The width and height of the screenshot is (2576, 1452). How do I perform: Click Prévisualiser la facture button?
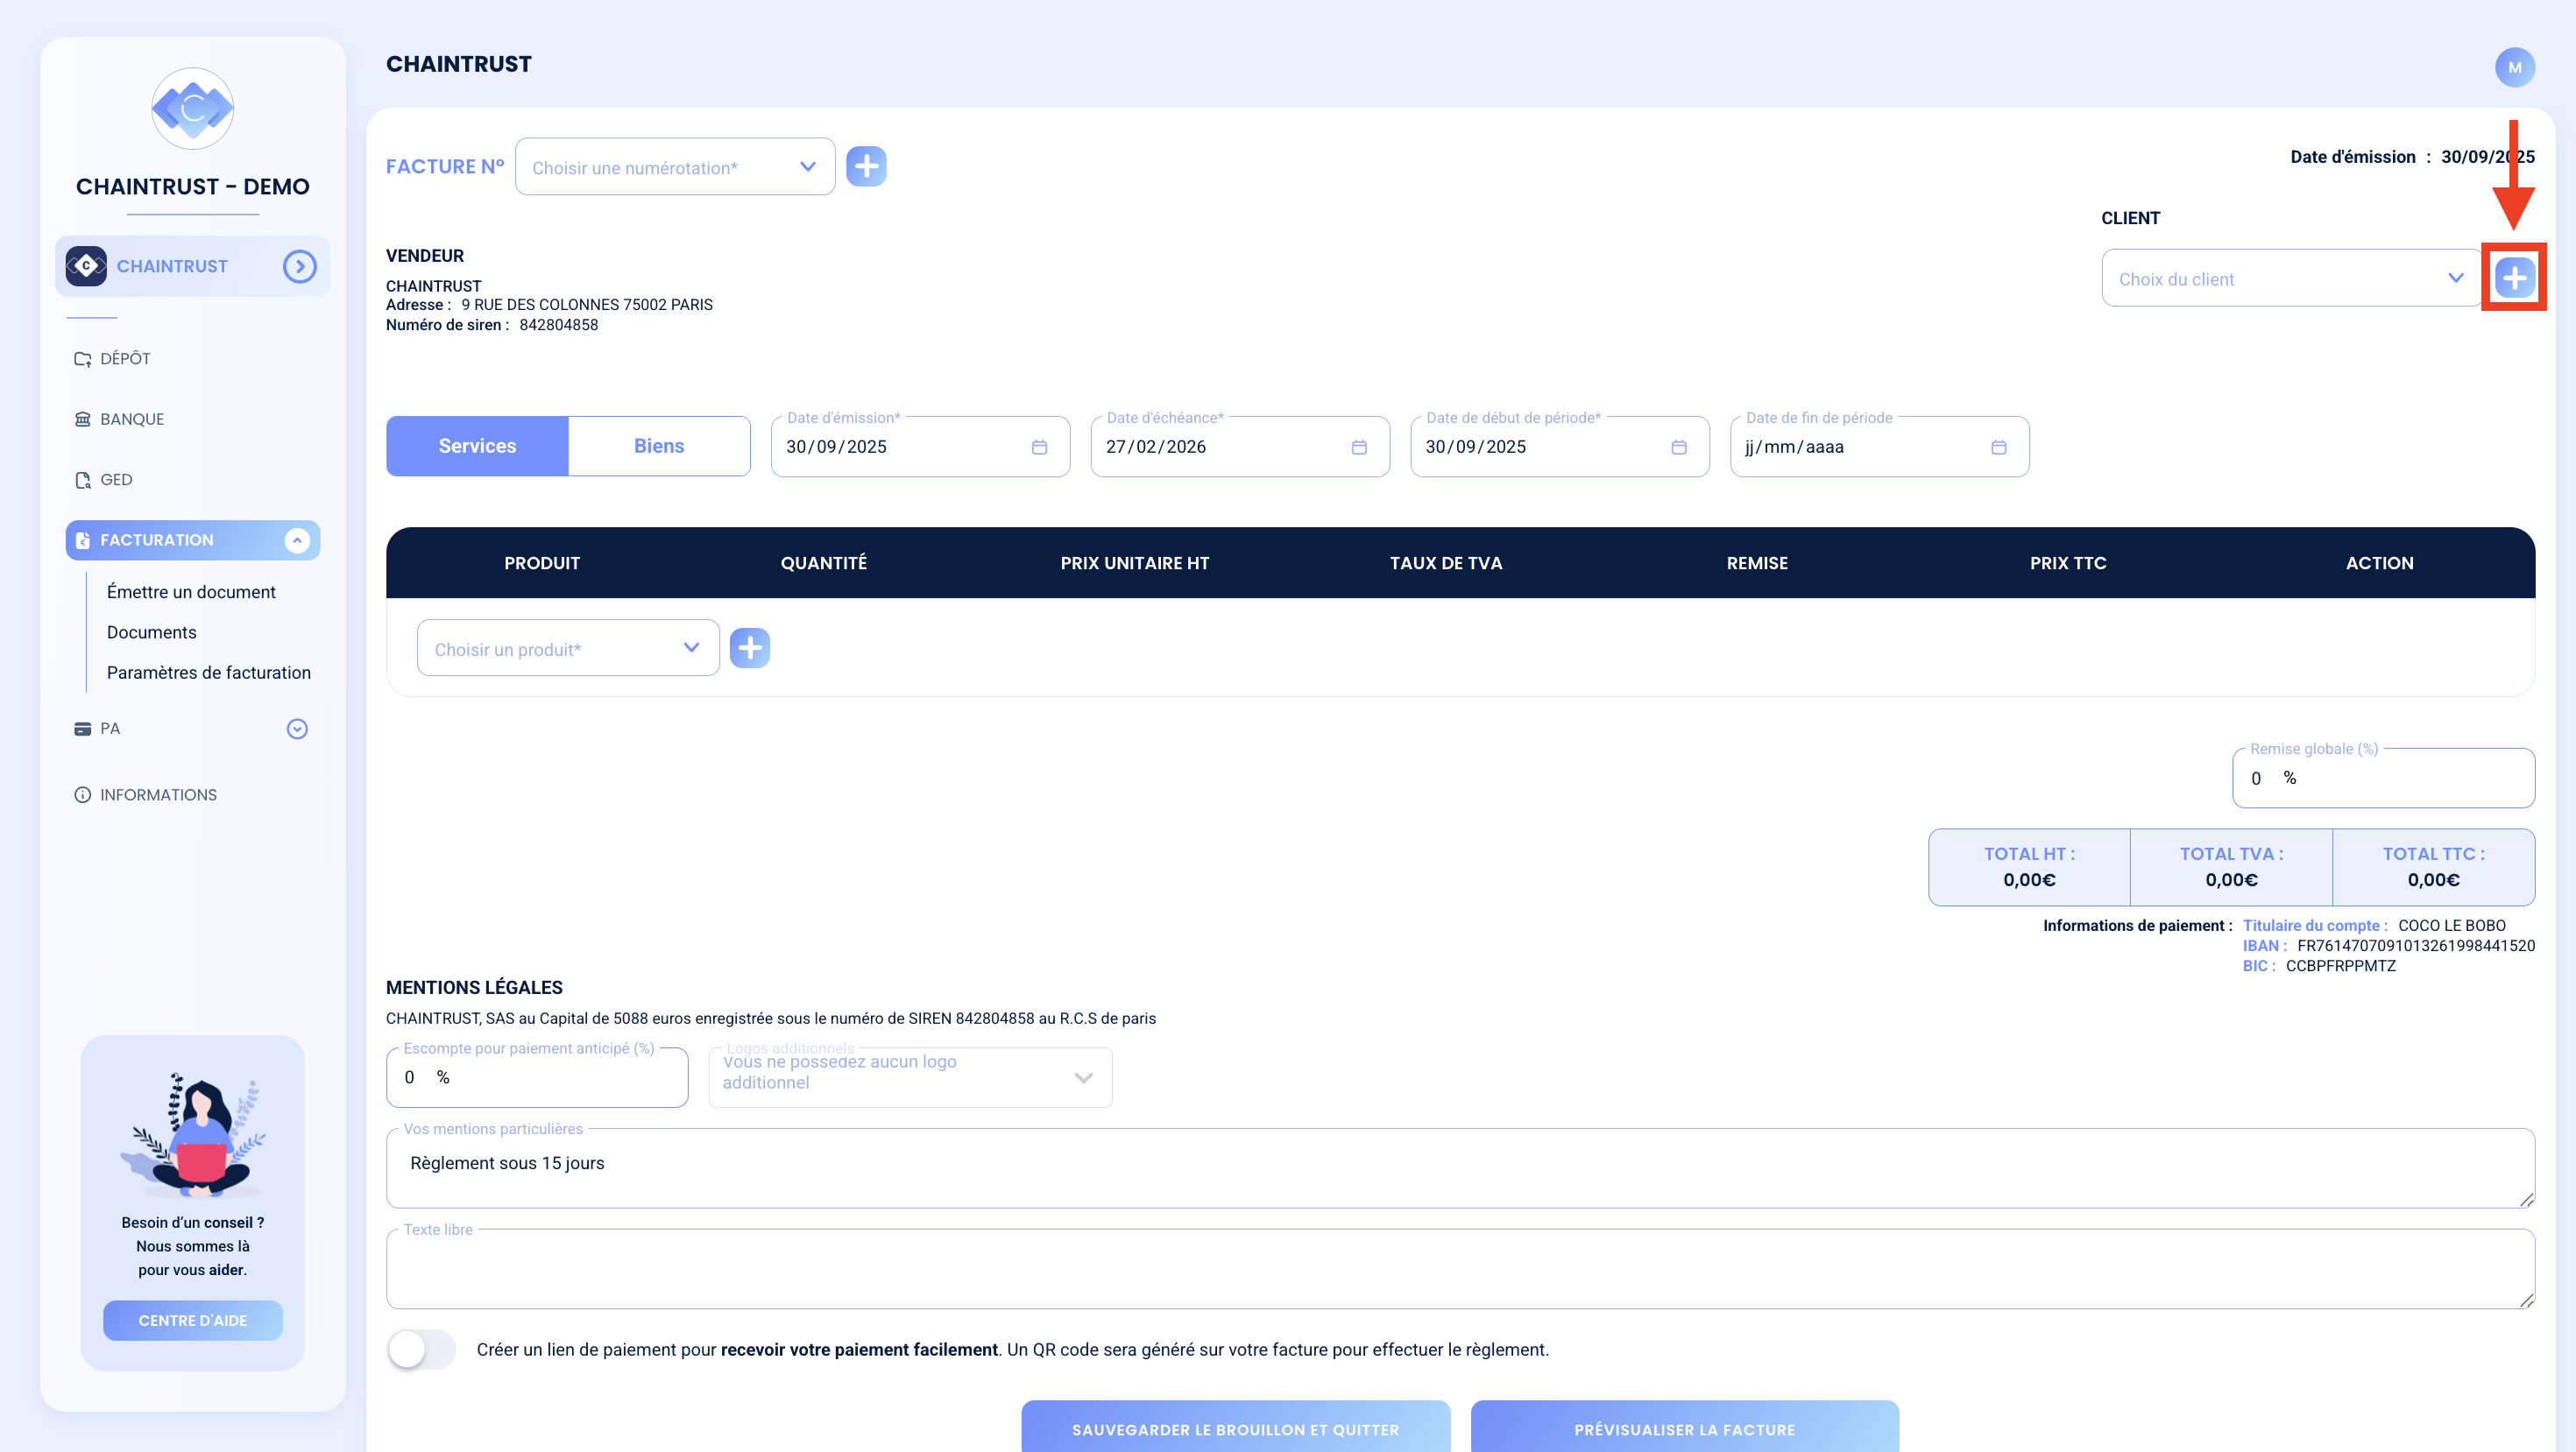pyautogui.click(x=1684, y=1427)
